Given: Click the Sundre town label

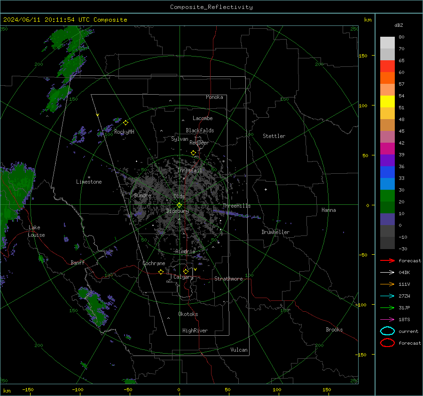Looking at the screenshot, I should (x=142, y=195).
